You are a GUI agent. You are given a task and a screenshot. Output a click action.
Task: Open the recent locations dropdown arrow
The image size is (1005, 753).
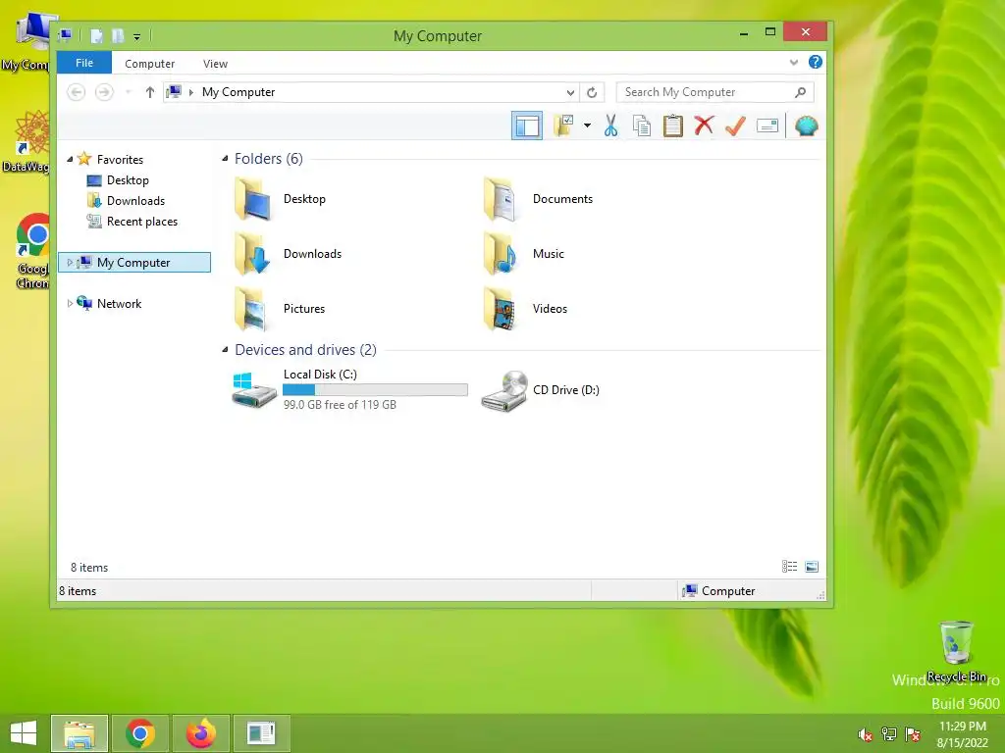click(x=129, y=92)
